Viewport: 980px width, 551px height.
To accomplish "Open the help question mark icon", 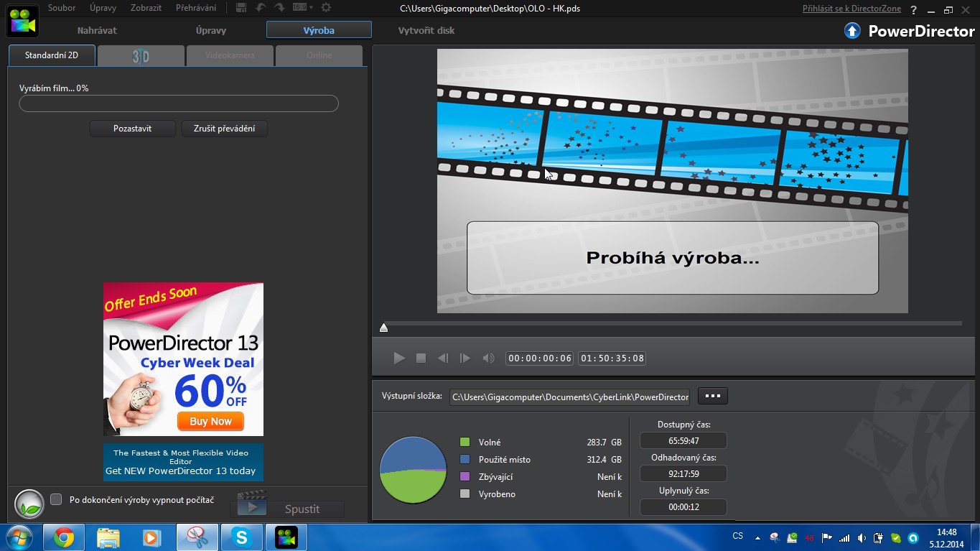I will point(913,10).
